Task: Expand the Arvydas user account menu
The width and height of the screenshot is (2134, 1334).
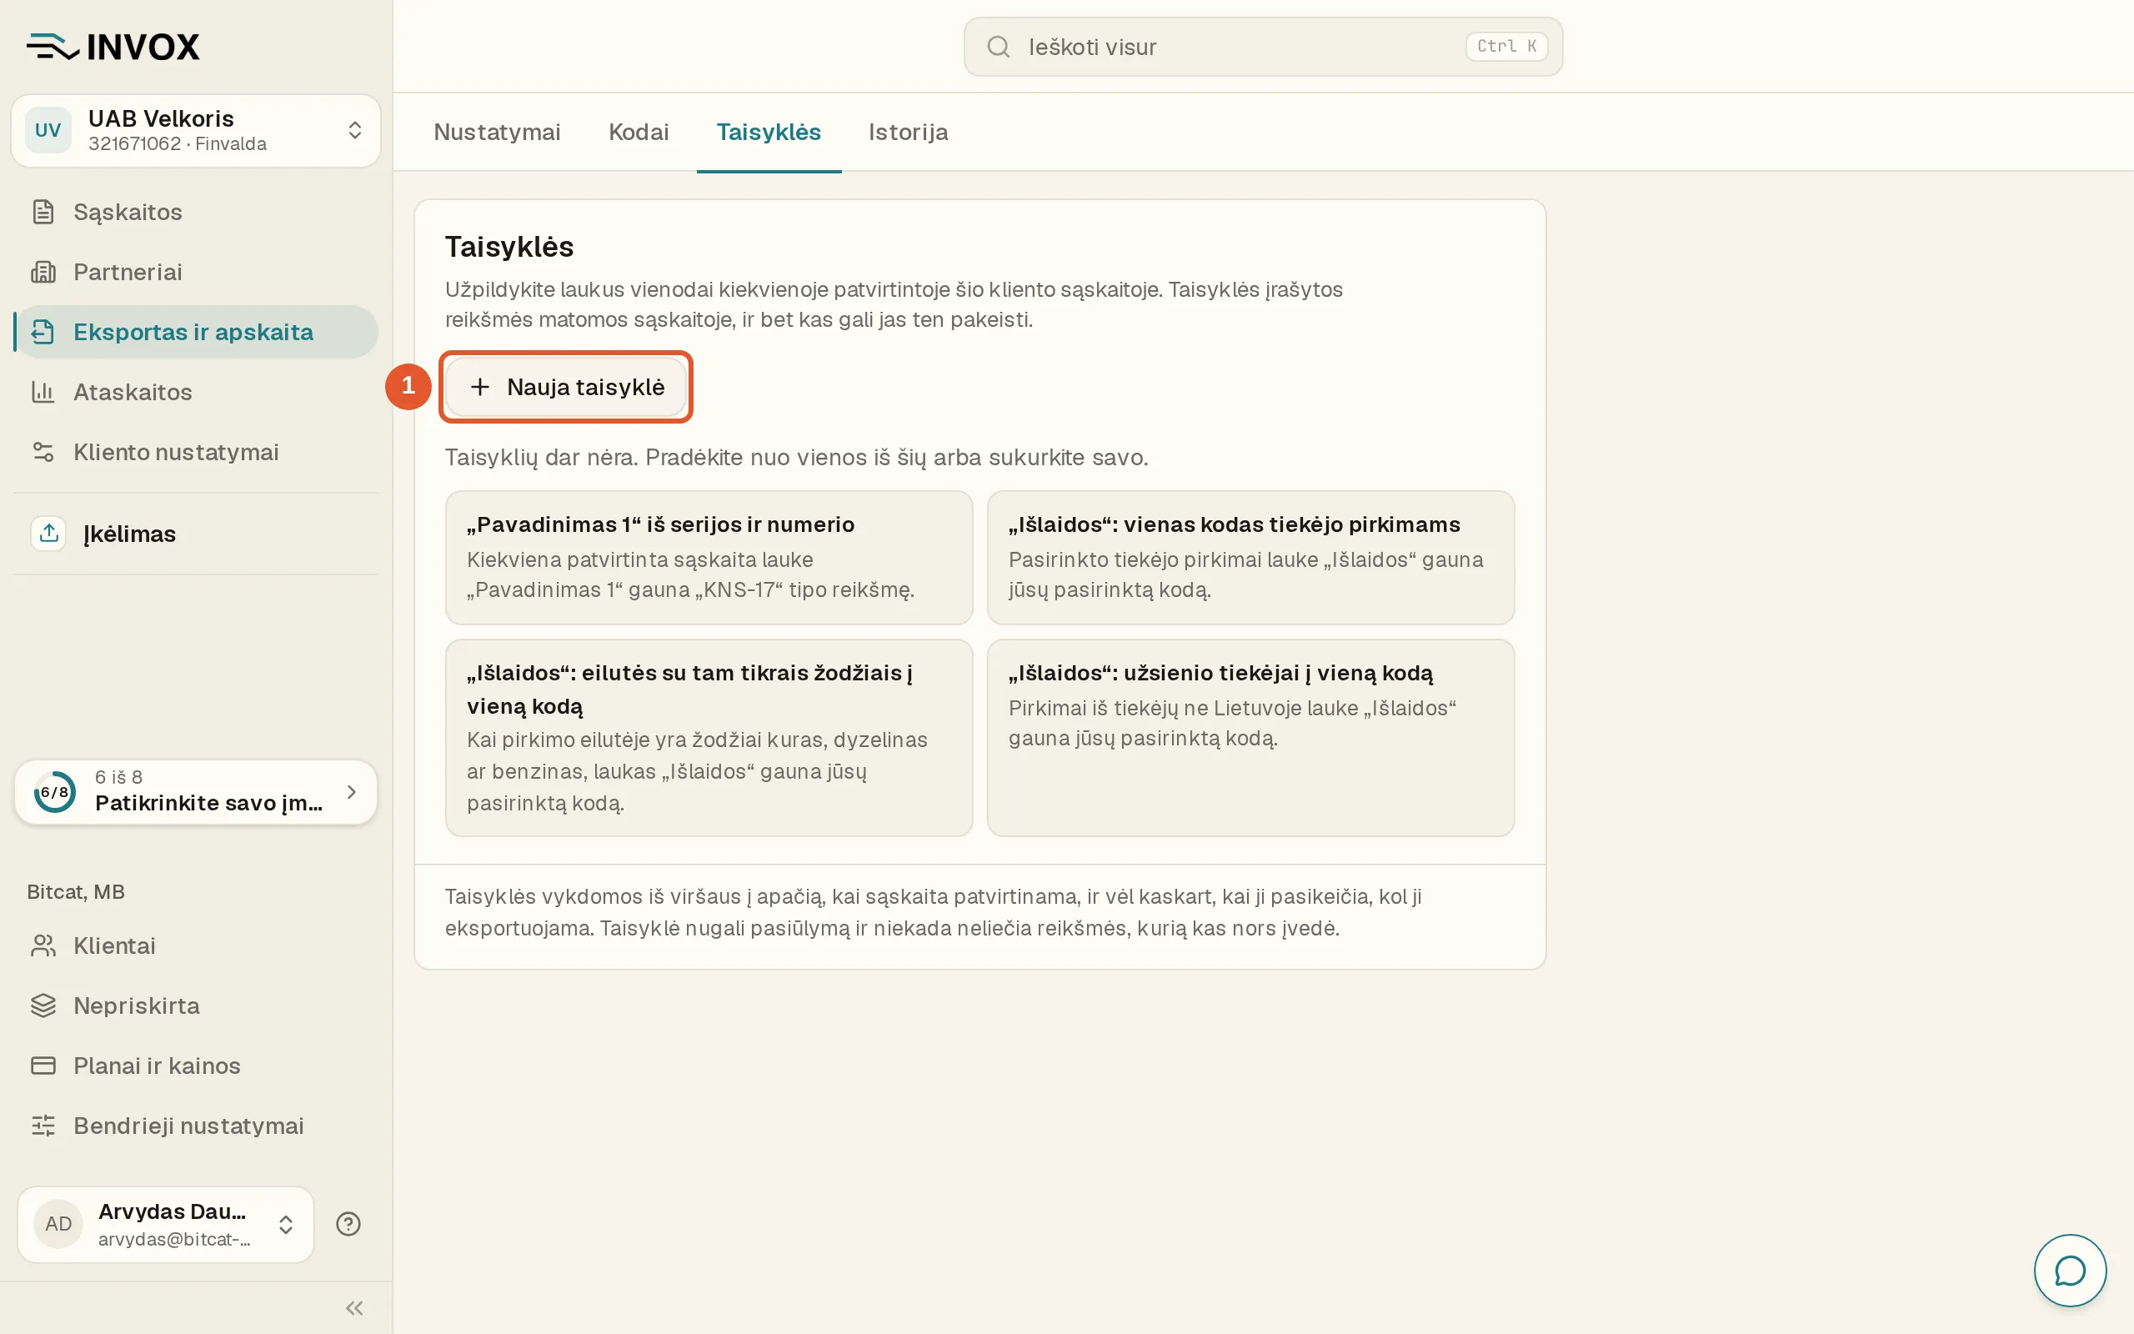Action: [166, 1224]
